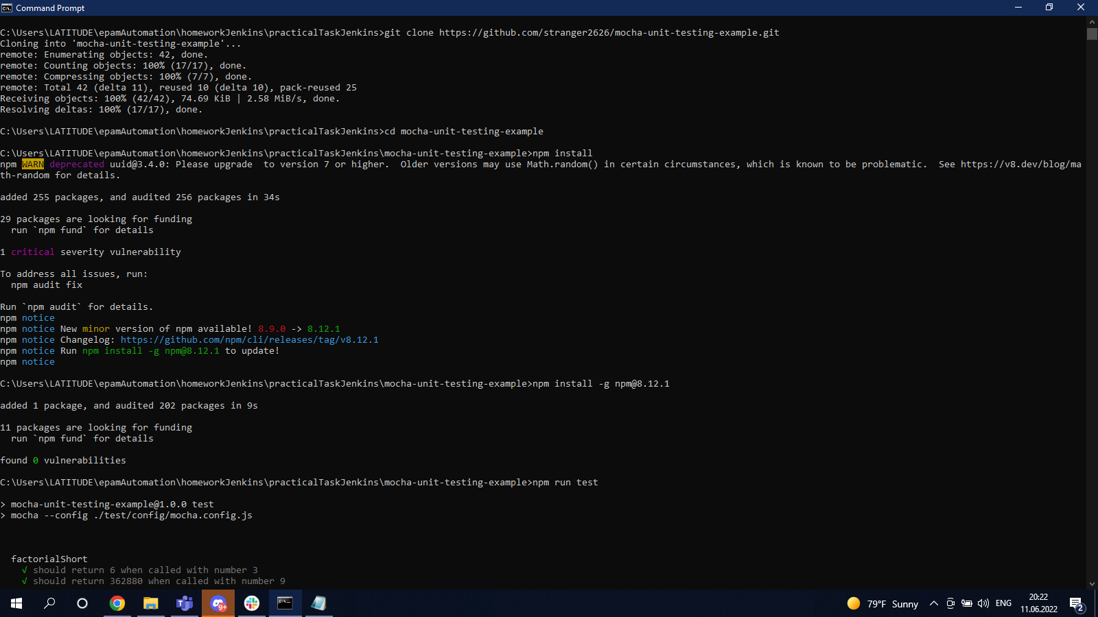The height and width of the screenshot is (617, 1098).
Task: Open window menu via title bar C:\ icon
Action: [x=8, y=8]
